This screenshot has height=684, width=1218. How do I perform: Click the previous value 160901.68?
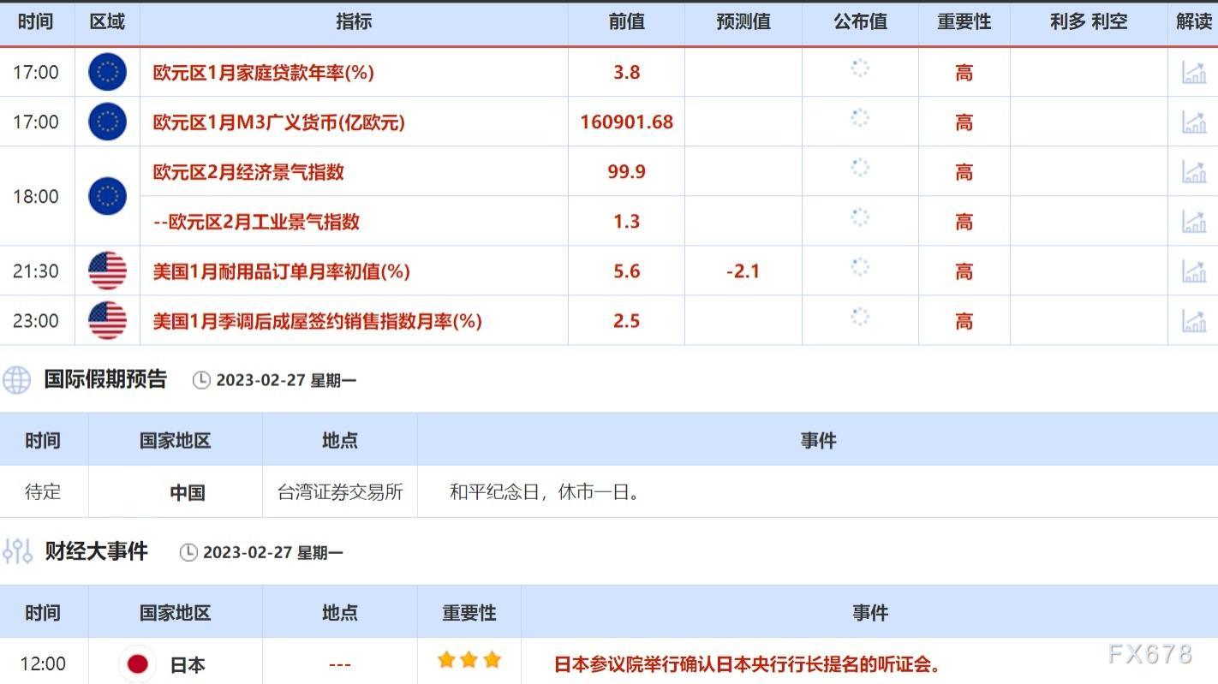coord(627,122)
